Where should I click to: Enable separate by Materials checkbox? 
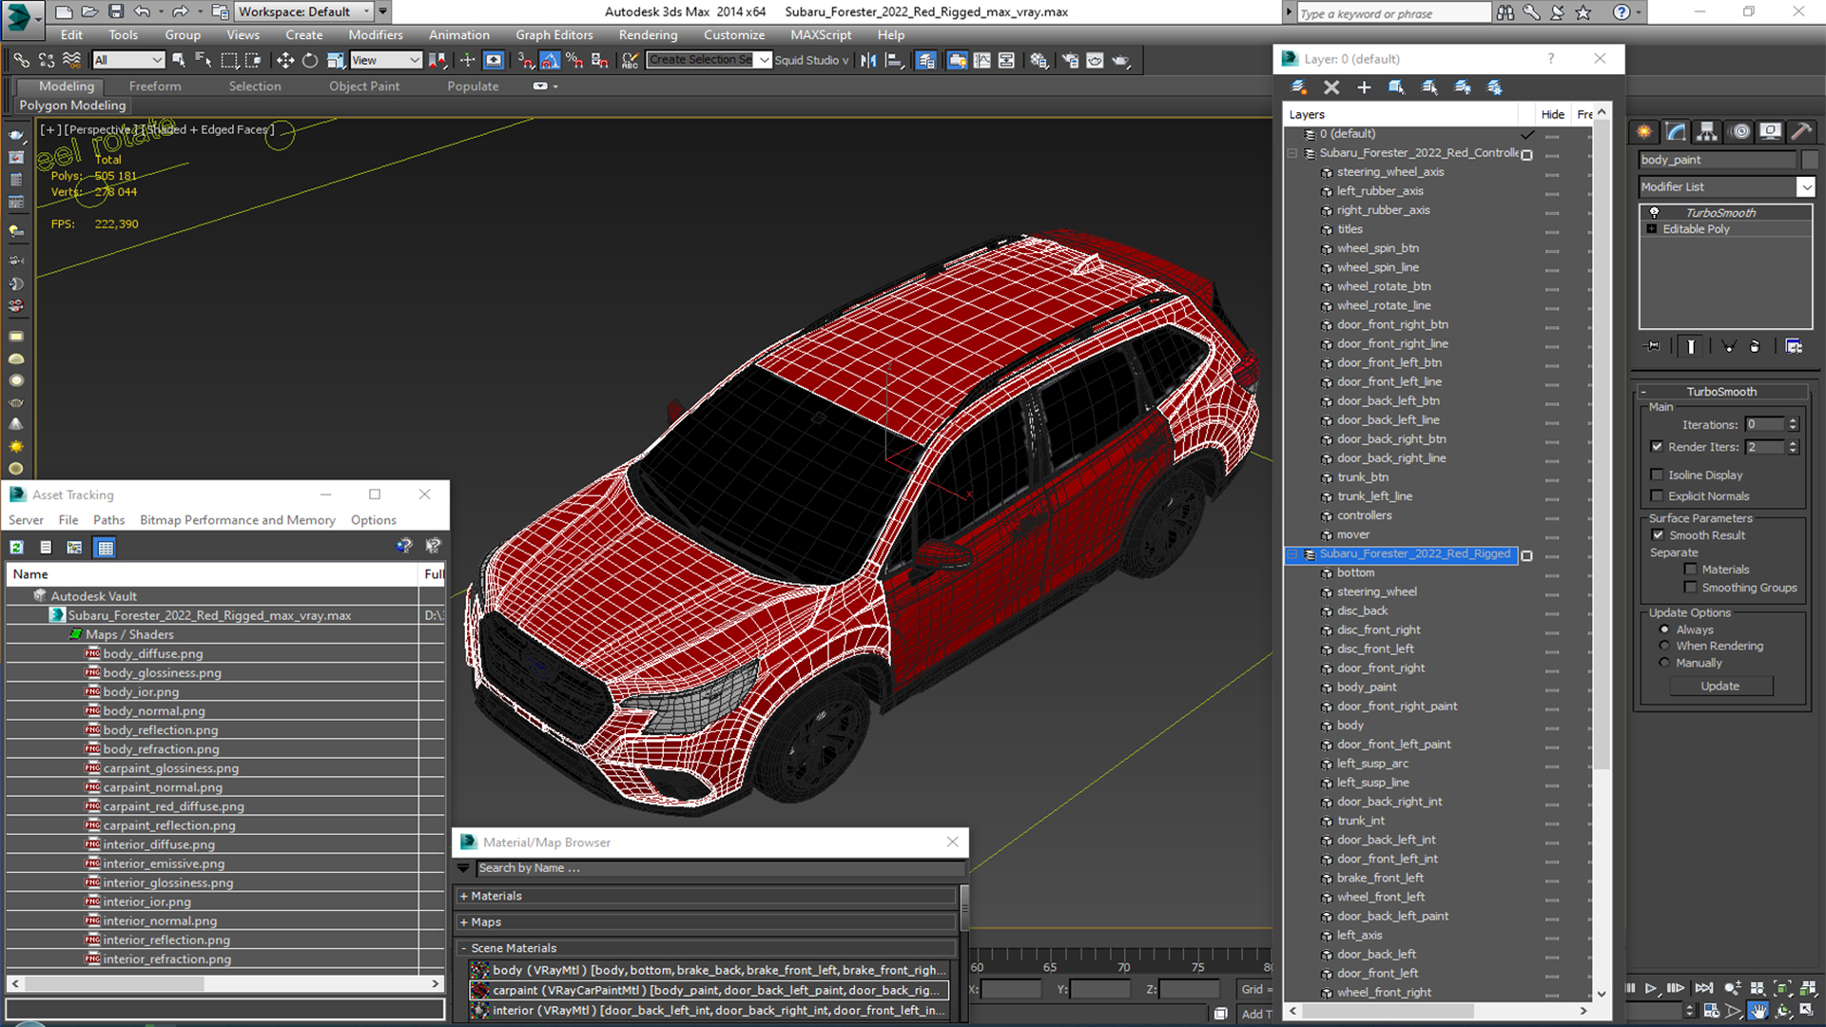1691,570
